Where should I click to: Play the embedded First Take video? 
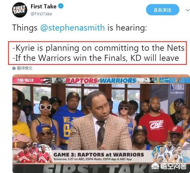[101, 124]
